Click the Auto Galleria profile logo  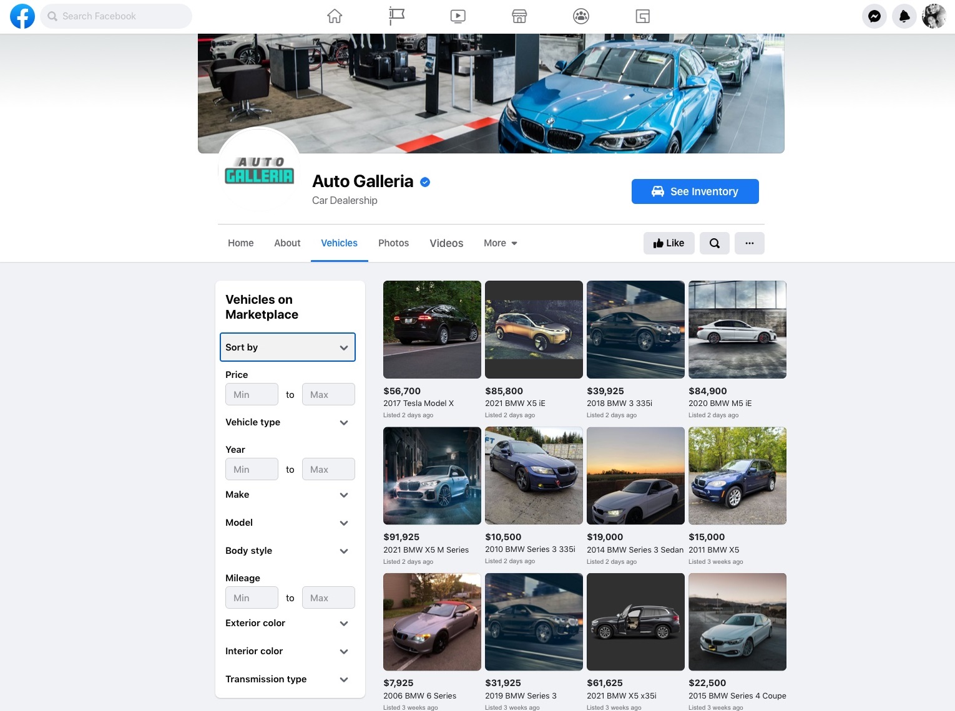pyautogui.click(x=258, y=170)
